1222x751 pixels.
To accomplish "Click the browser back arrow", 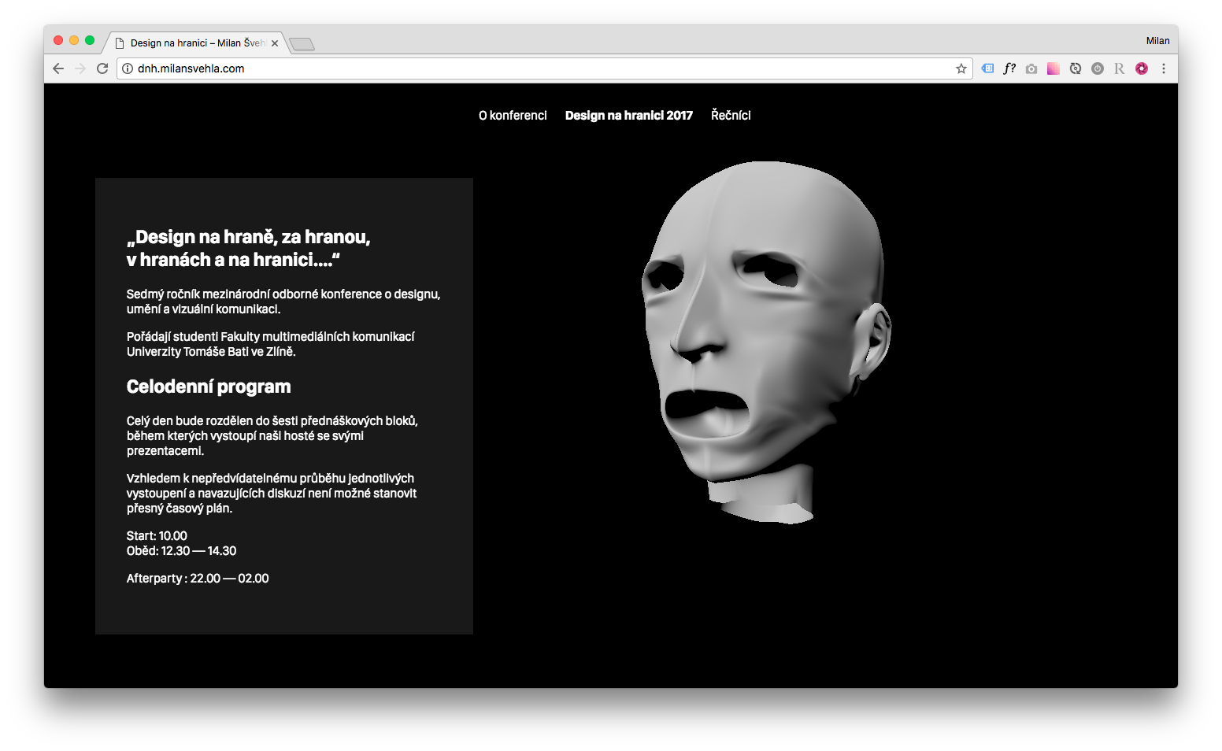I will (58, 68).
